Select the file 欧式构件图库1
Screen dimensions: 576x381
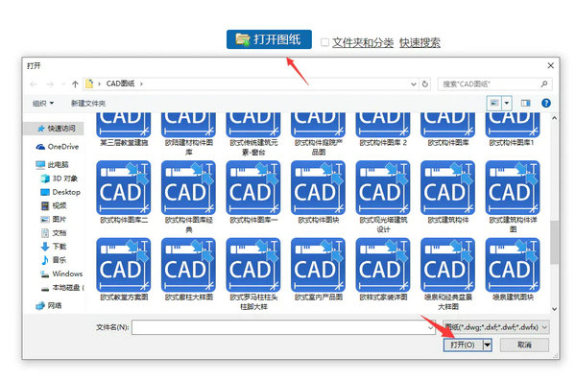(x=513, y=129)
